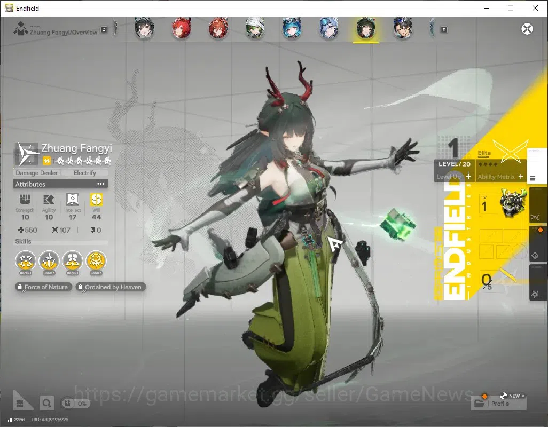Click the 0/5 potential counter

tap(486, 281)
